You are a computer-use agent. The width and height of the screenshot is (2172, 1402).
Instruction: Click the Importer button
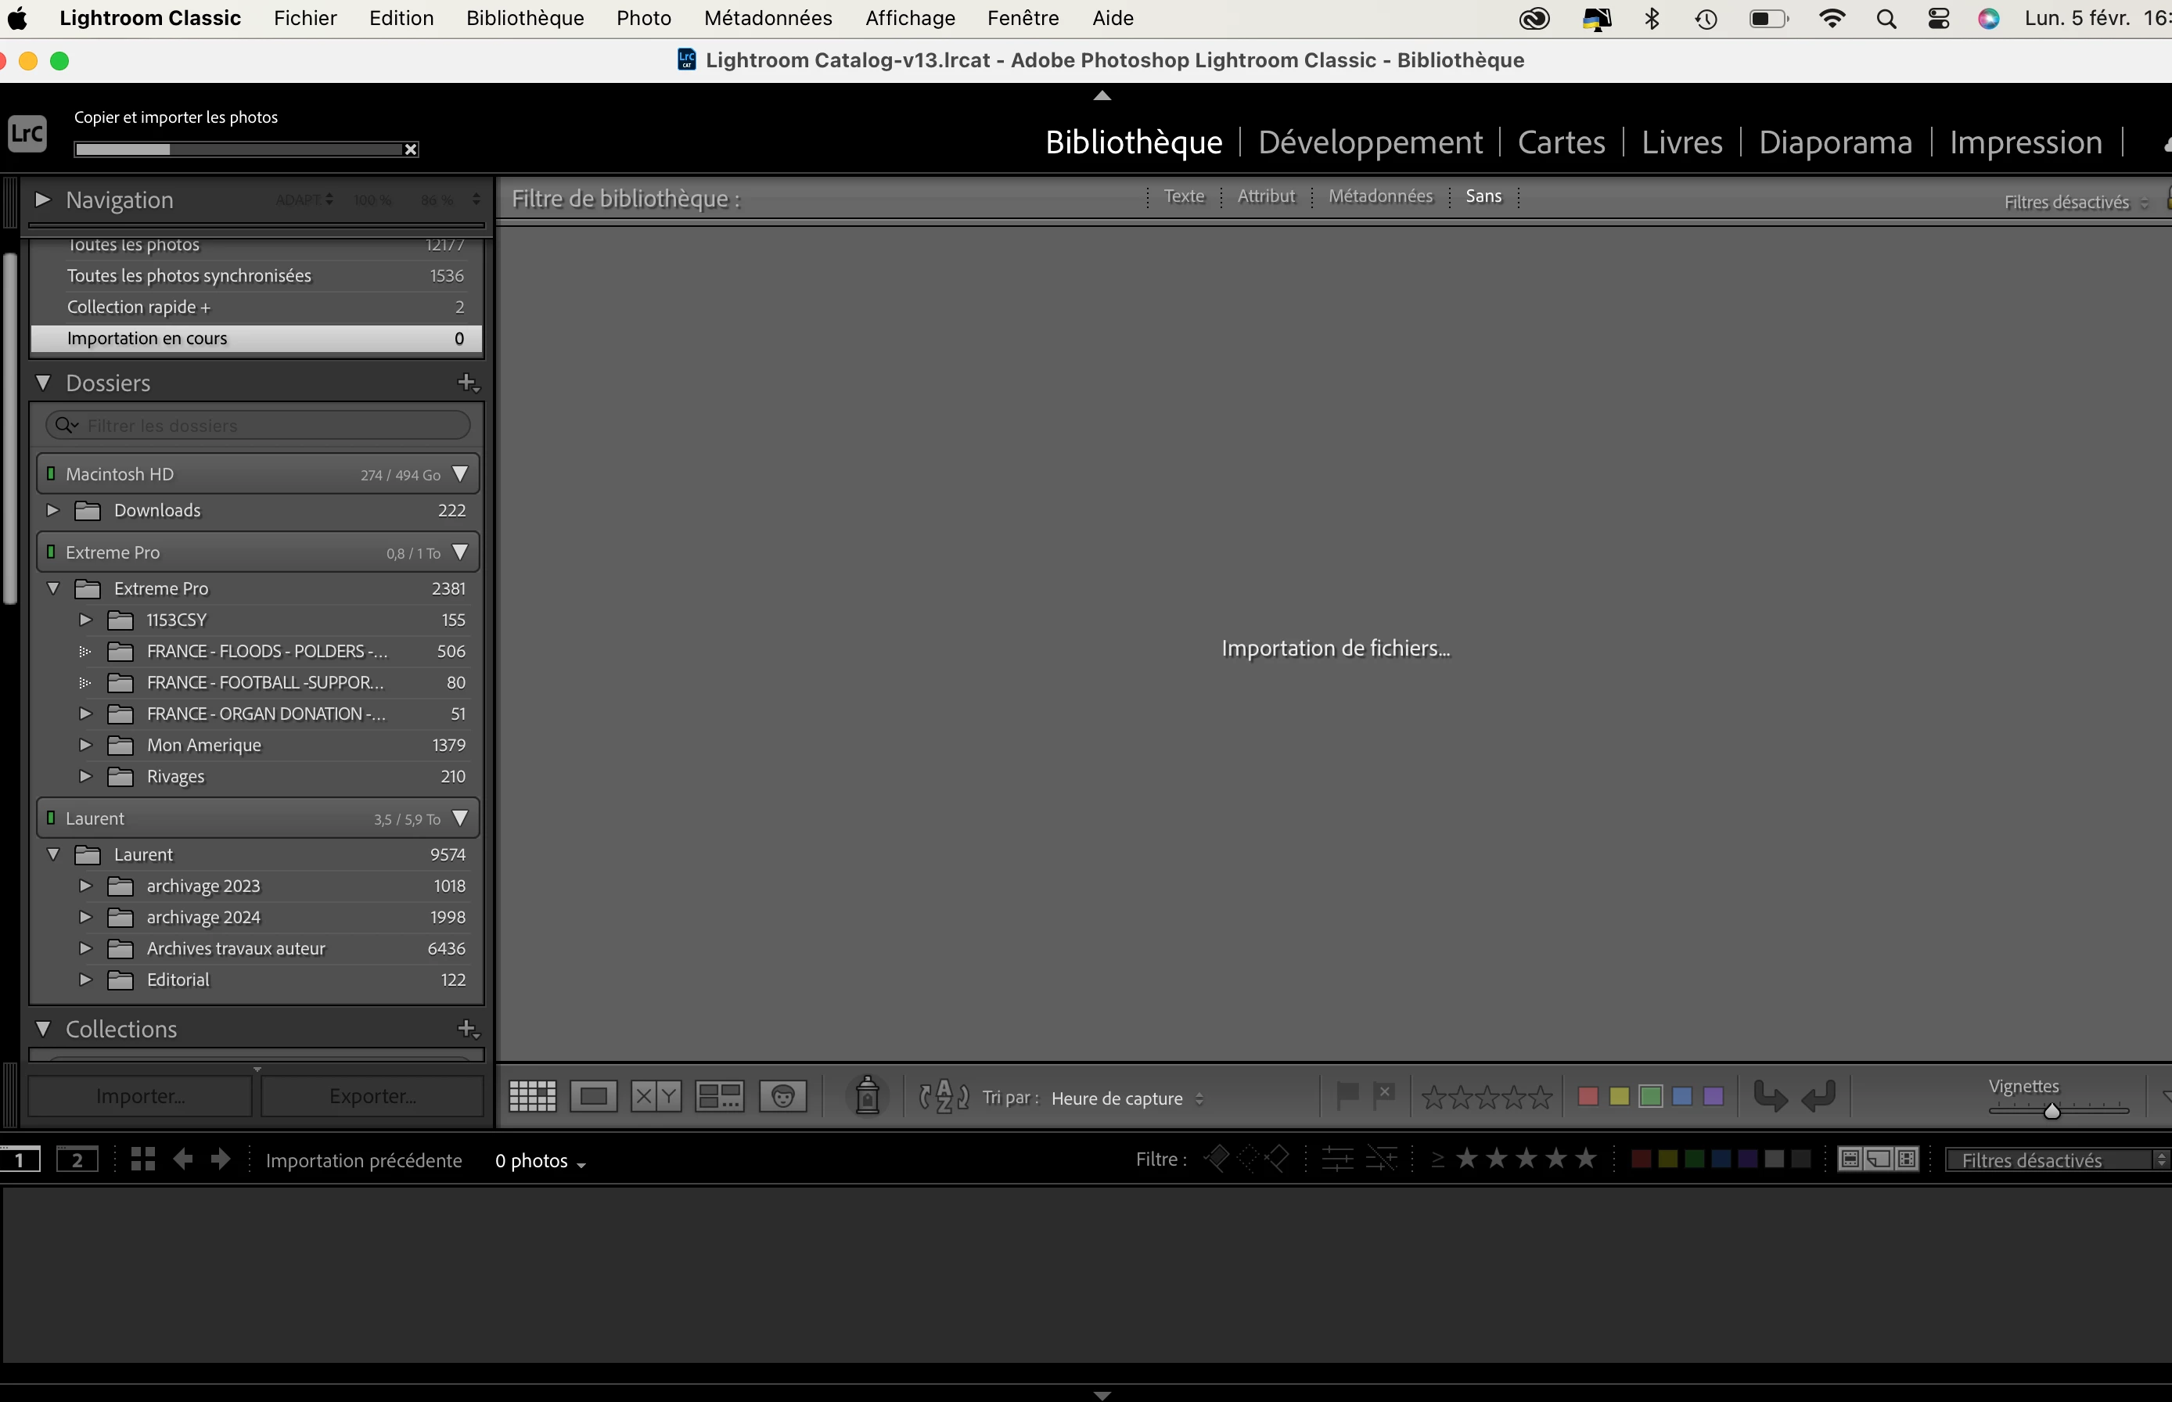point(140,1097)
